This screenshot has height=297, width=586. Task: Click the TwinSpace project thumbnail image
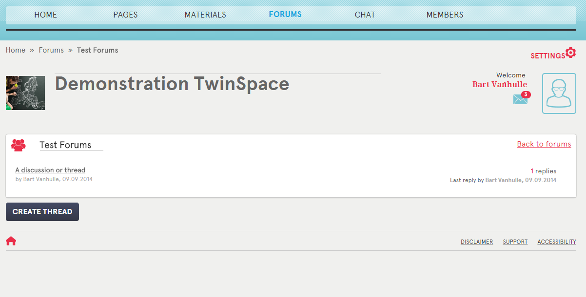pyautogui.click(x=25, y=93)
